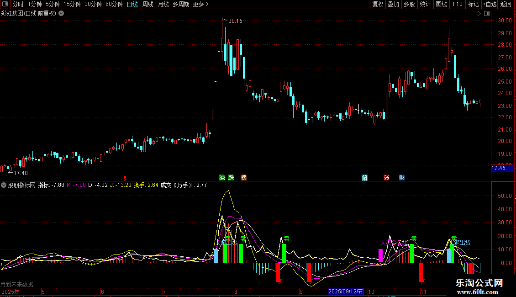Click the 标记 mark button

(473, 4)
